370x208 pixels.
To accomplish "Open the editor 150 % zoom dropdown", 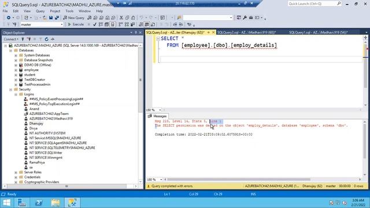I will pos(160,110).
